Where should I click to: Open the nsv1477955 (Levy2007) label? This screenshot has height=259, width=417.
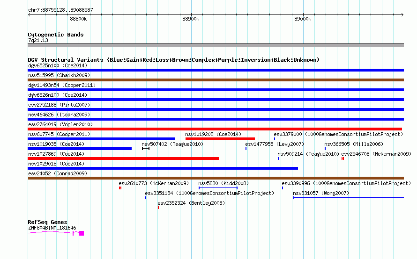click(x=275, y=144)
